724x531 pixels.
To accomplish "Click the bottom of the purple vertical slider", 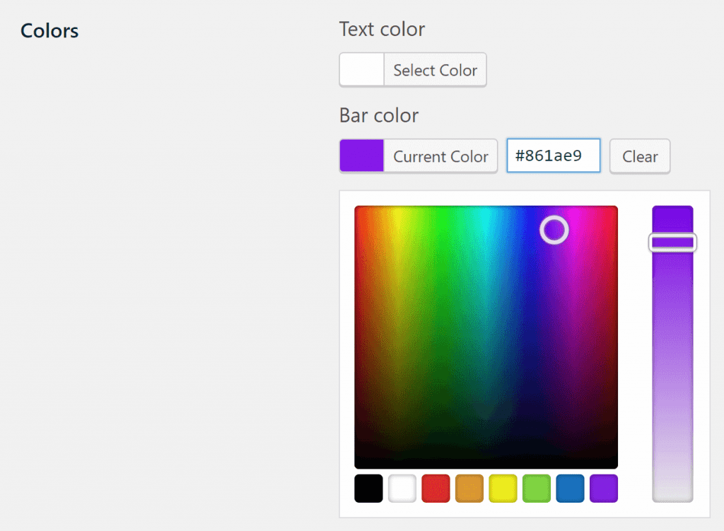I will (x=672, y=494).
